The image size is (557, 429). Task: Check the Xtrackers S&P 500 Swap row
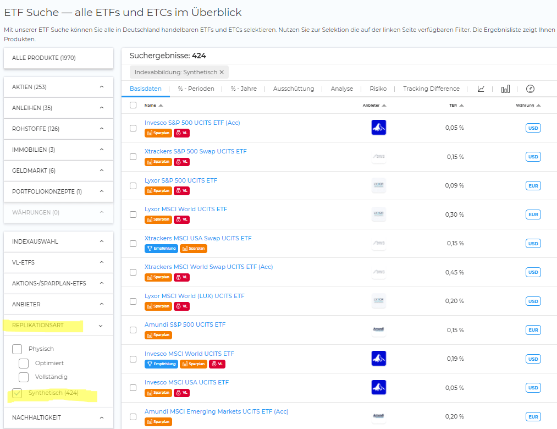pyautogui.click(x=133, y=157)
